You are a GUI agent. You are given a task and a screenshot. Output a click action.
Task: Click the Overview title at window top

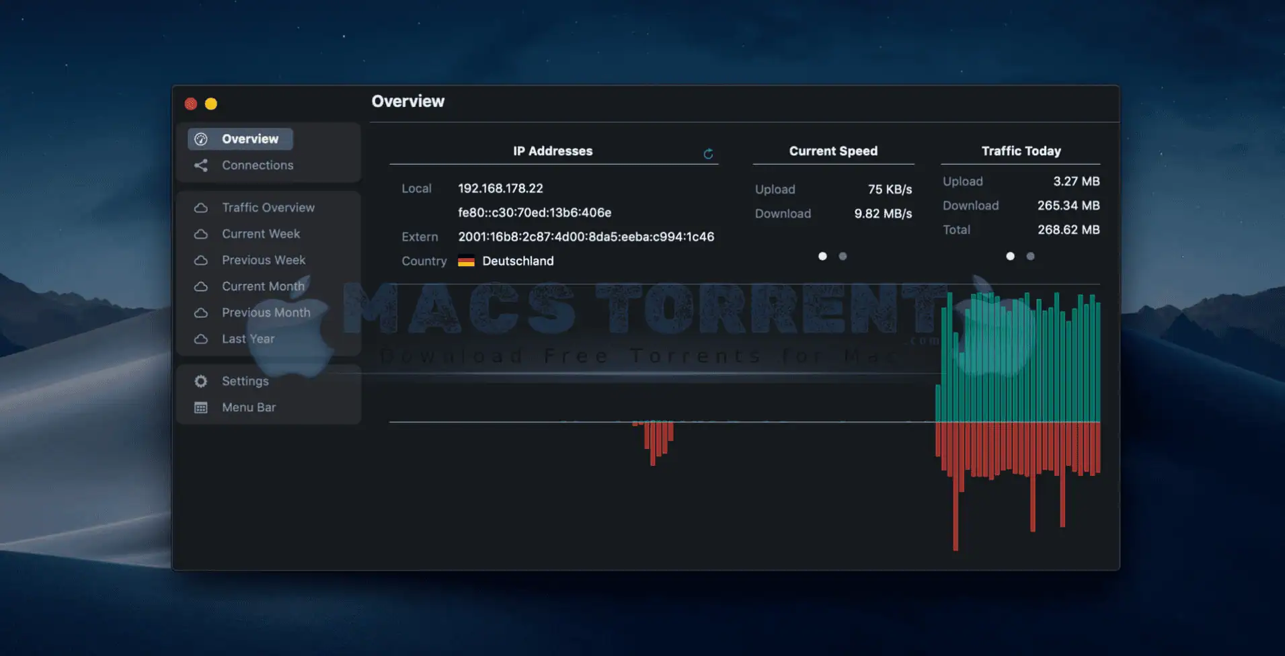click(408, 101)
